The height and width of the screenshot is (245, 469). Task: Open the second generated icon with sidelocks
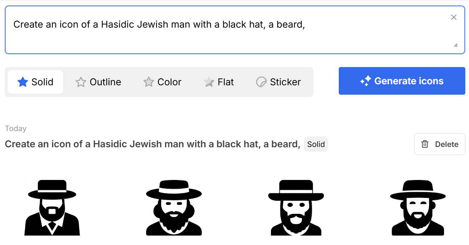point(174,208)
